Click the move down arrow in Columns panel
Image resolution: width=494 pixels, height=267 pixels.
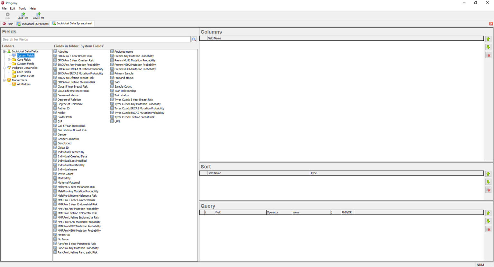[488, 47]
